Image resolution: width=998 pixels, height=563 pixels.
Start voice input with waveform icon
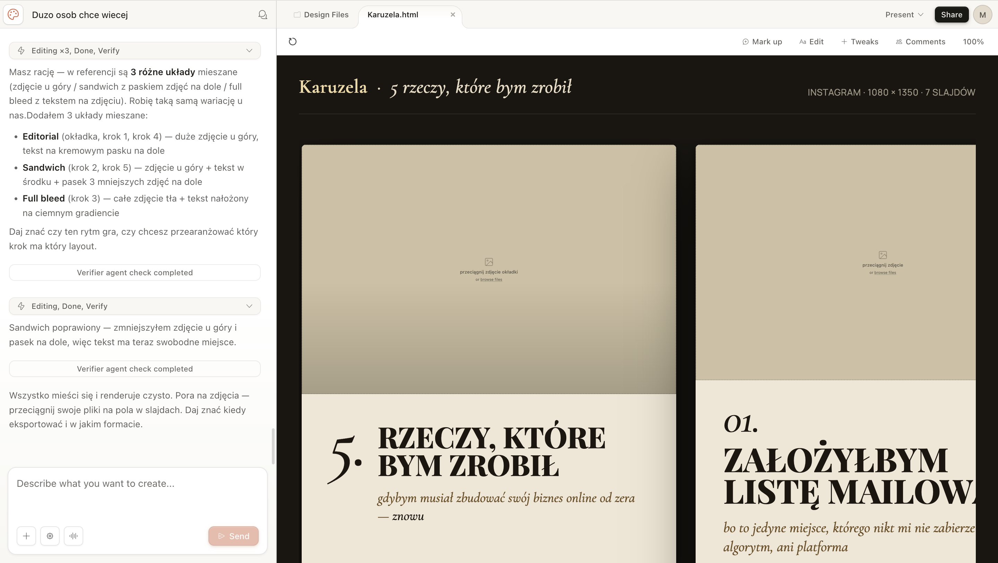[74, 536]
